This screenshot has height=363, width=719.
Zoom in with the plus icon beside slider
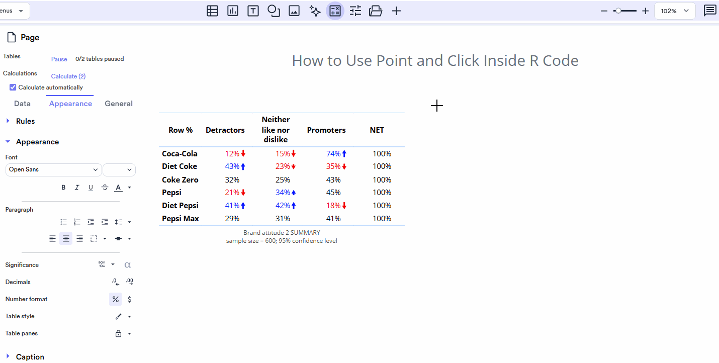pyautogui.click(x=646, y=11)
